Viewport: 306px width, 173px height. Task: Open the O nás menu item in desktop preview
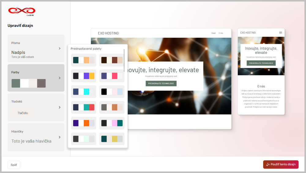pos(221,33)
